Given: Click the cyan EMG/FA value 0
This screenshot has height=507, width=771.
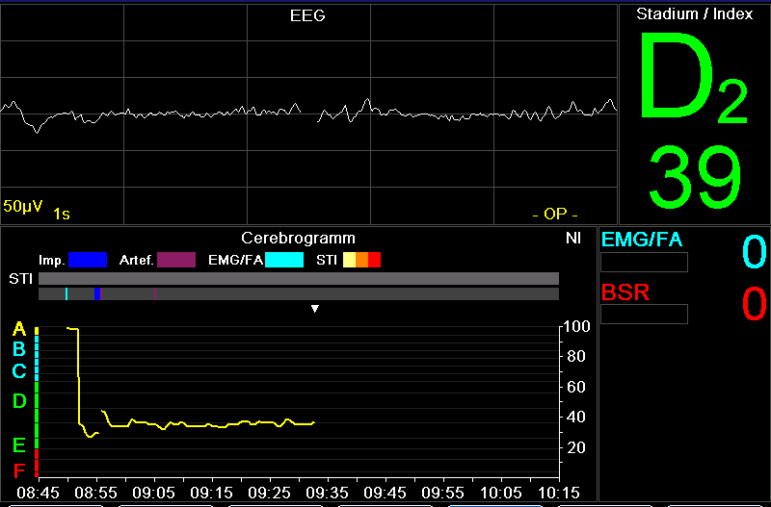Looking at the screenshot, I should pos(754,252).
